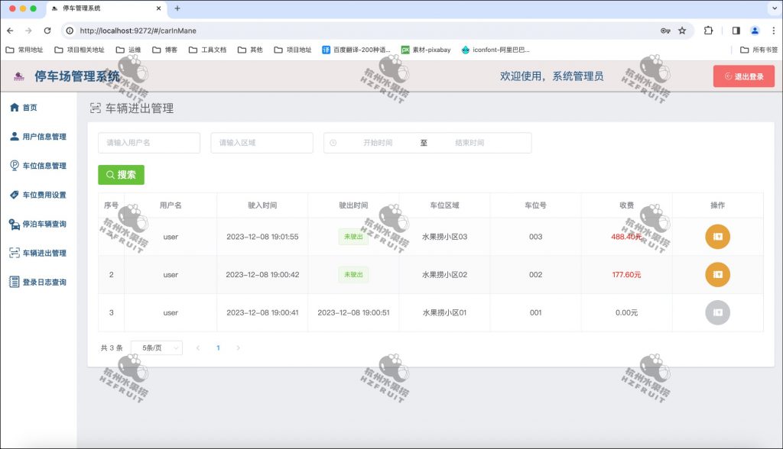Click the 退出登录 logout button
Screen dimensions: 783x449
click(x=744, y=76)
